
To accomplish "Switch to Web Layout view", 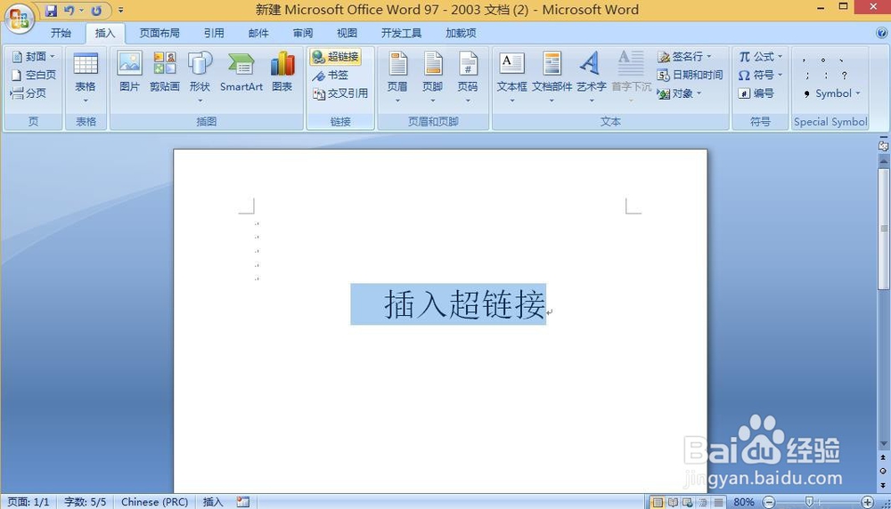I will (x=688, y=502).
